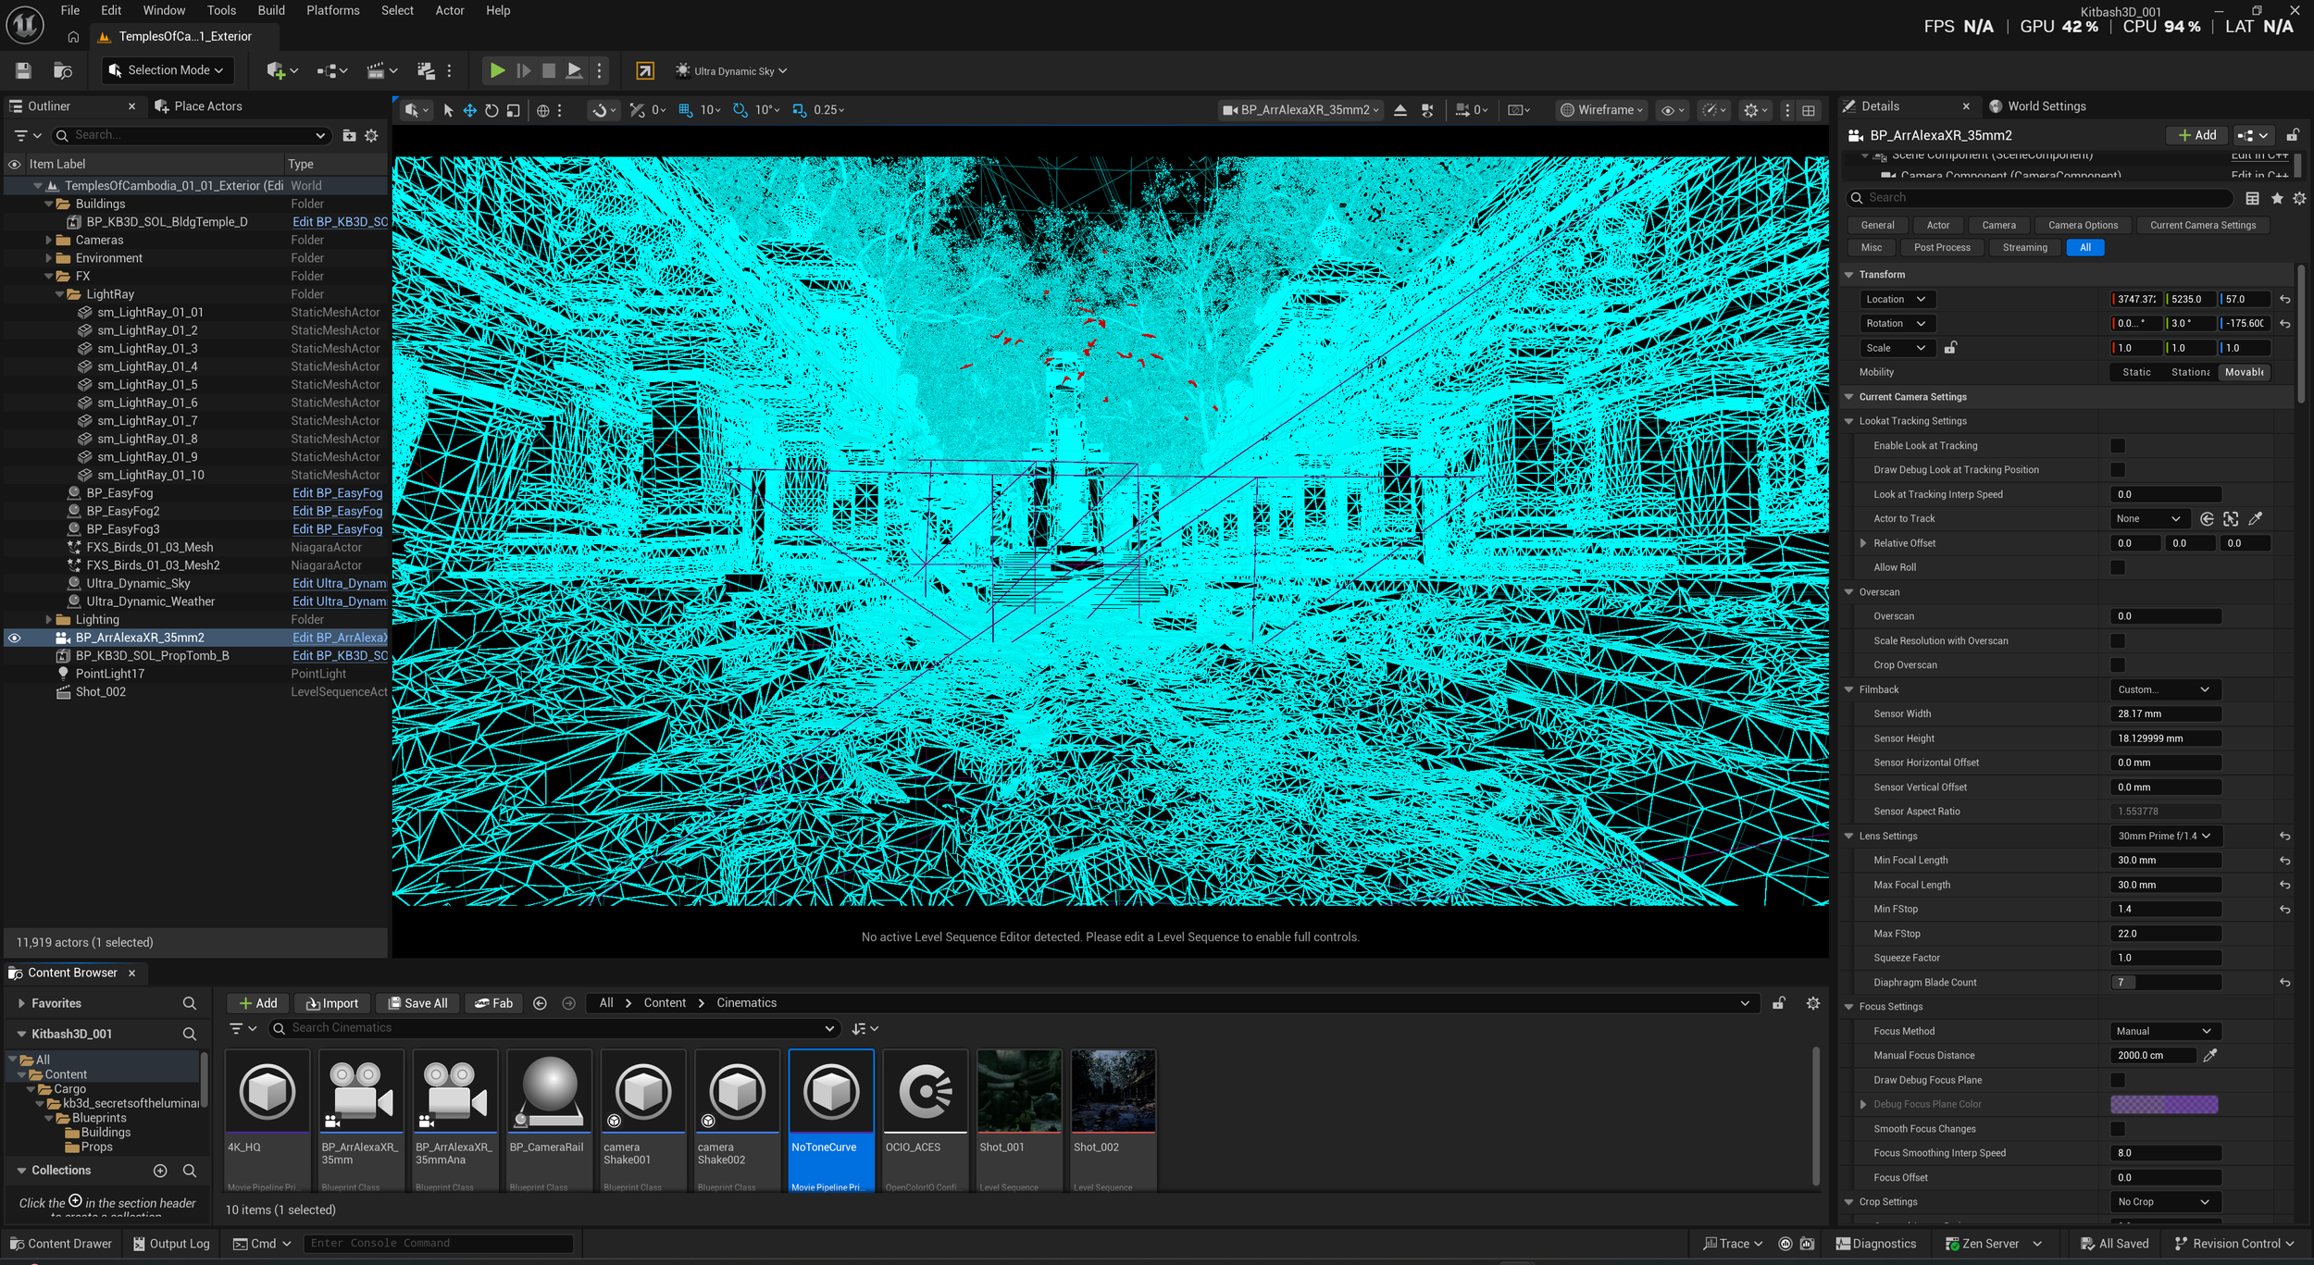The image size is (2314, 1265).
Task: Enable the Look at Tracking checkbox
Action: [2117, 446]
